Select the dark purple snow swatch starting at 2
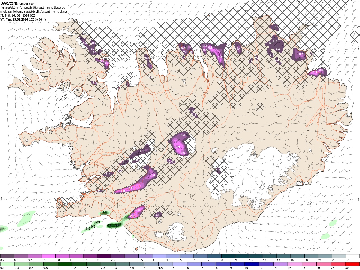360x270 pixels. point(104,256)
